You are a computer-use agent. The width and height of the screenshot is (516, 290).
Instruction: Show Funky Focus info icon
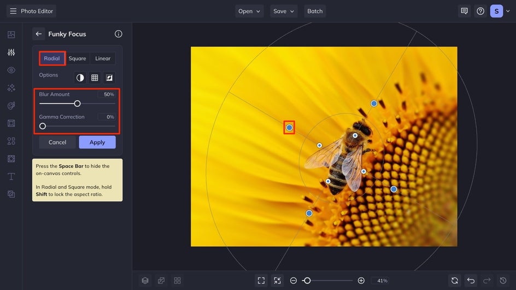(119, 34)
